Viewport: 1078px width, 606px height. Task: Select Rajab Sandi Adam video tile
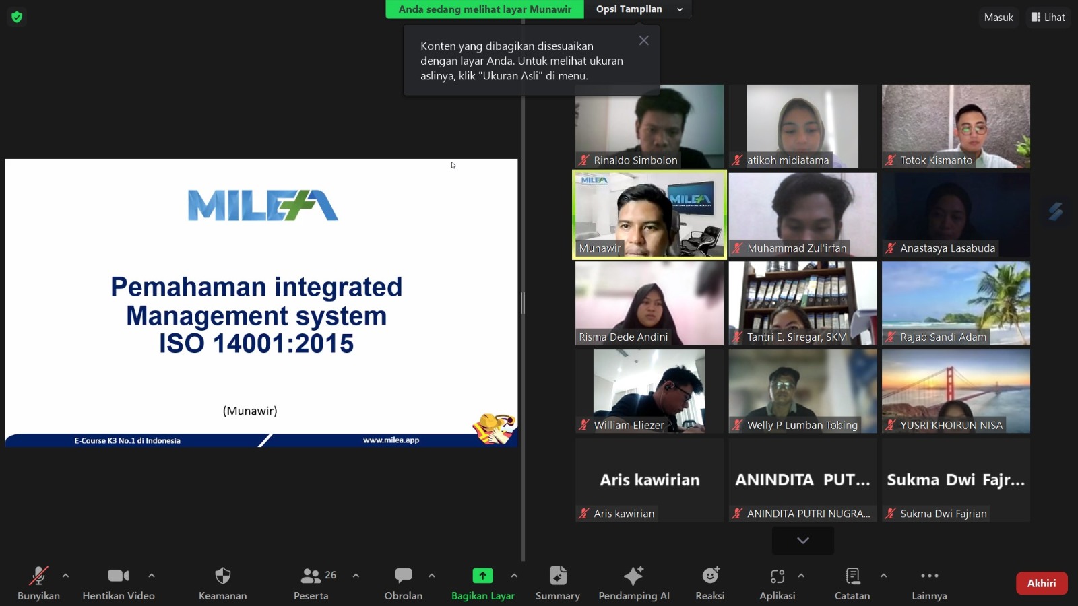pyautogui.click(x=956, y=303)
